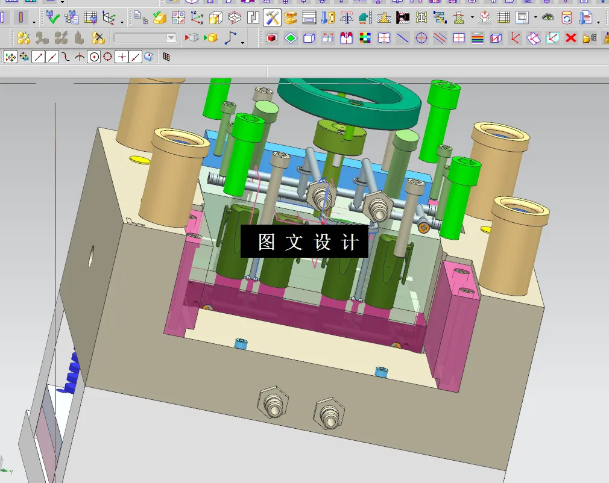
Task: Enable the Point on Curve snap toggle
Action: coord(134,56)
